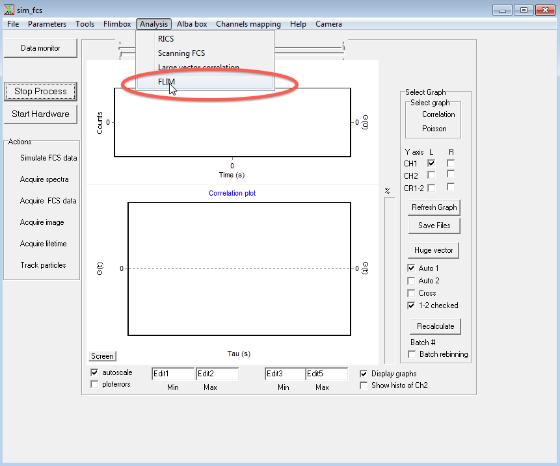
Task: Choose Large vector correlation menu entry
Action: [x=205, y=68]
